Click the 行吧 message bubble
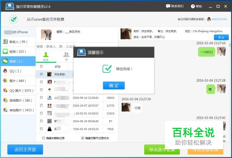Image resolution: width=232 pixels, height=158 pixels. (137, 108)
